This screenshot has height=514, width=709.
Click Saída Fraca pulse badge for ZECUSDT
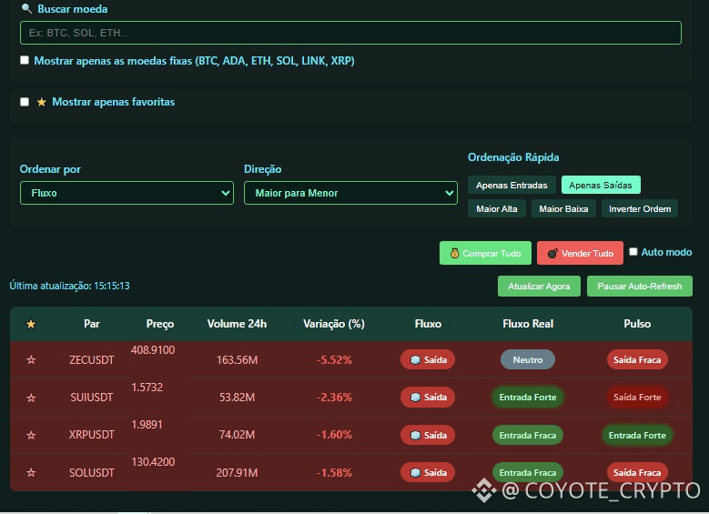pos(637,360)
